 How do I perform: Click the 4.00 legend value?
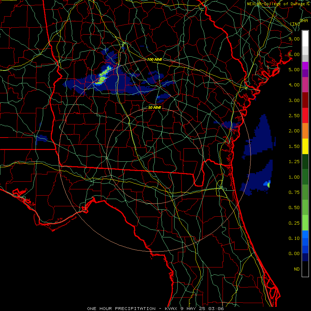pos(294,85)
